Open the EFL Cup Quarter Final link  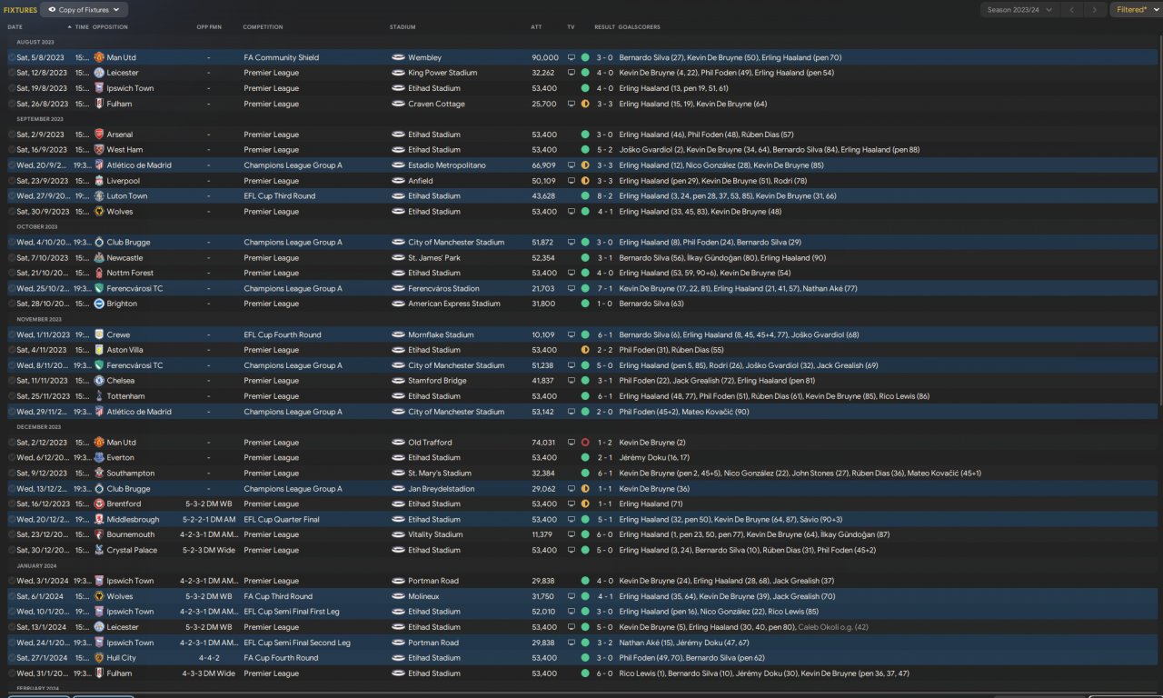coord(282,520)
